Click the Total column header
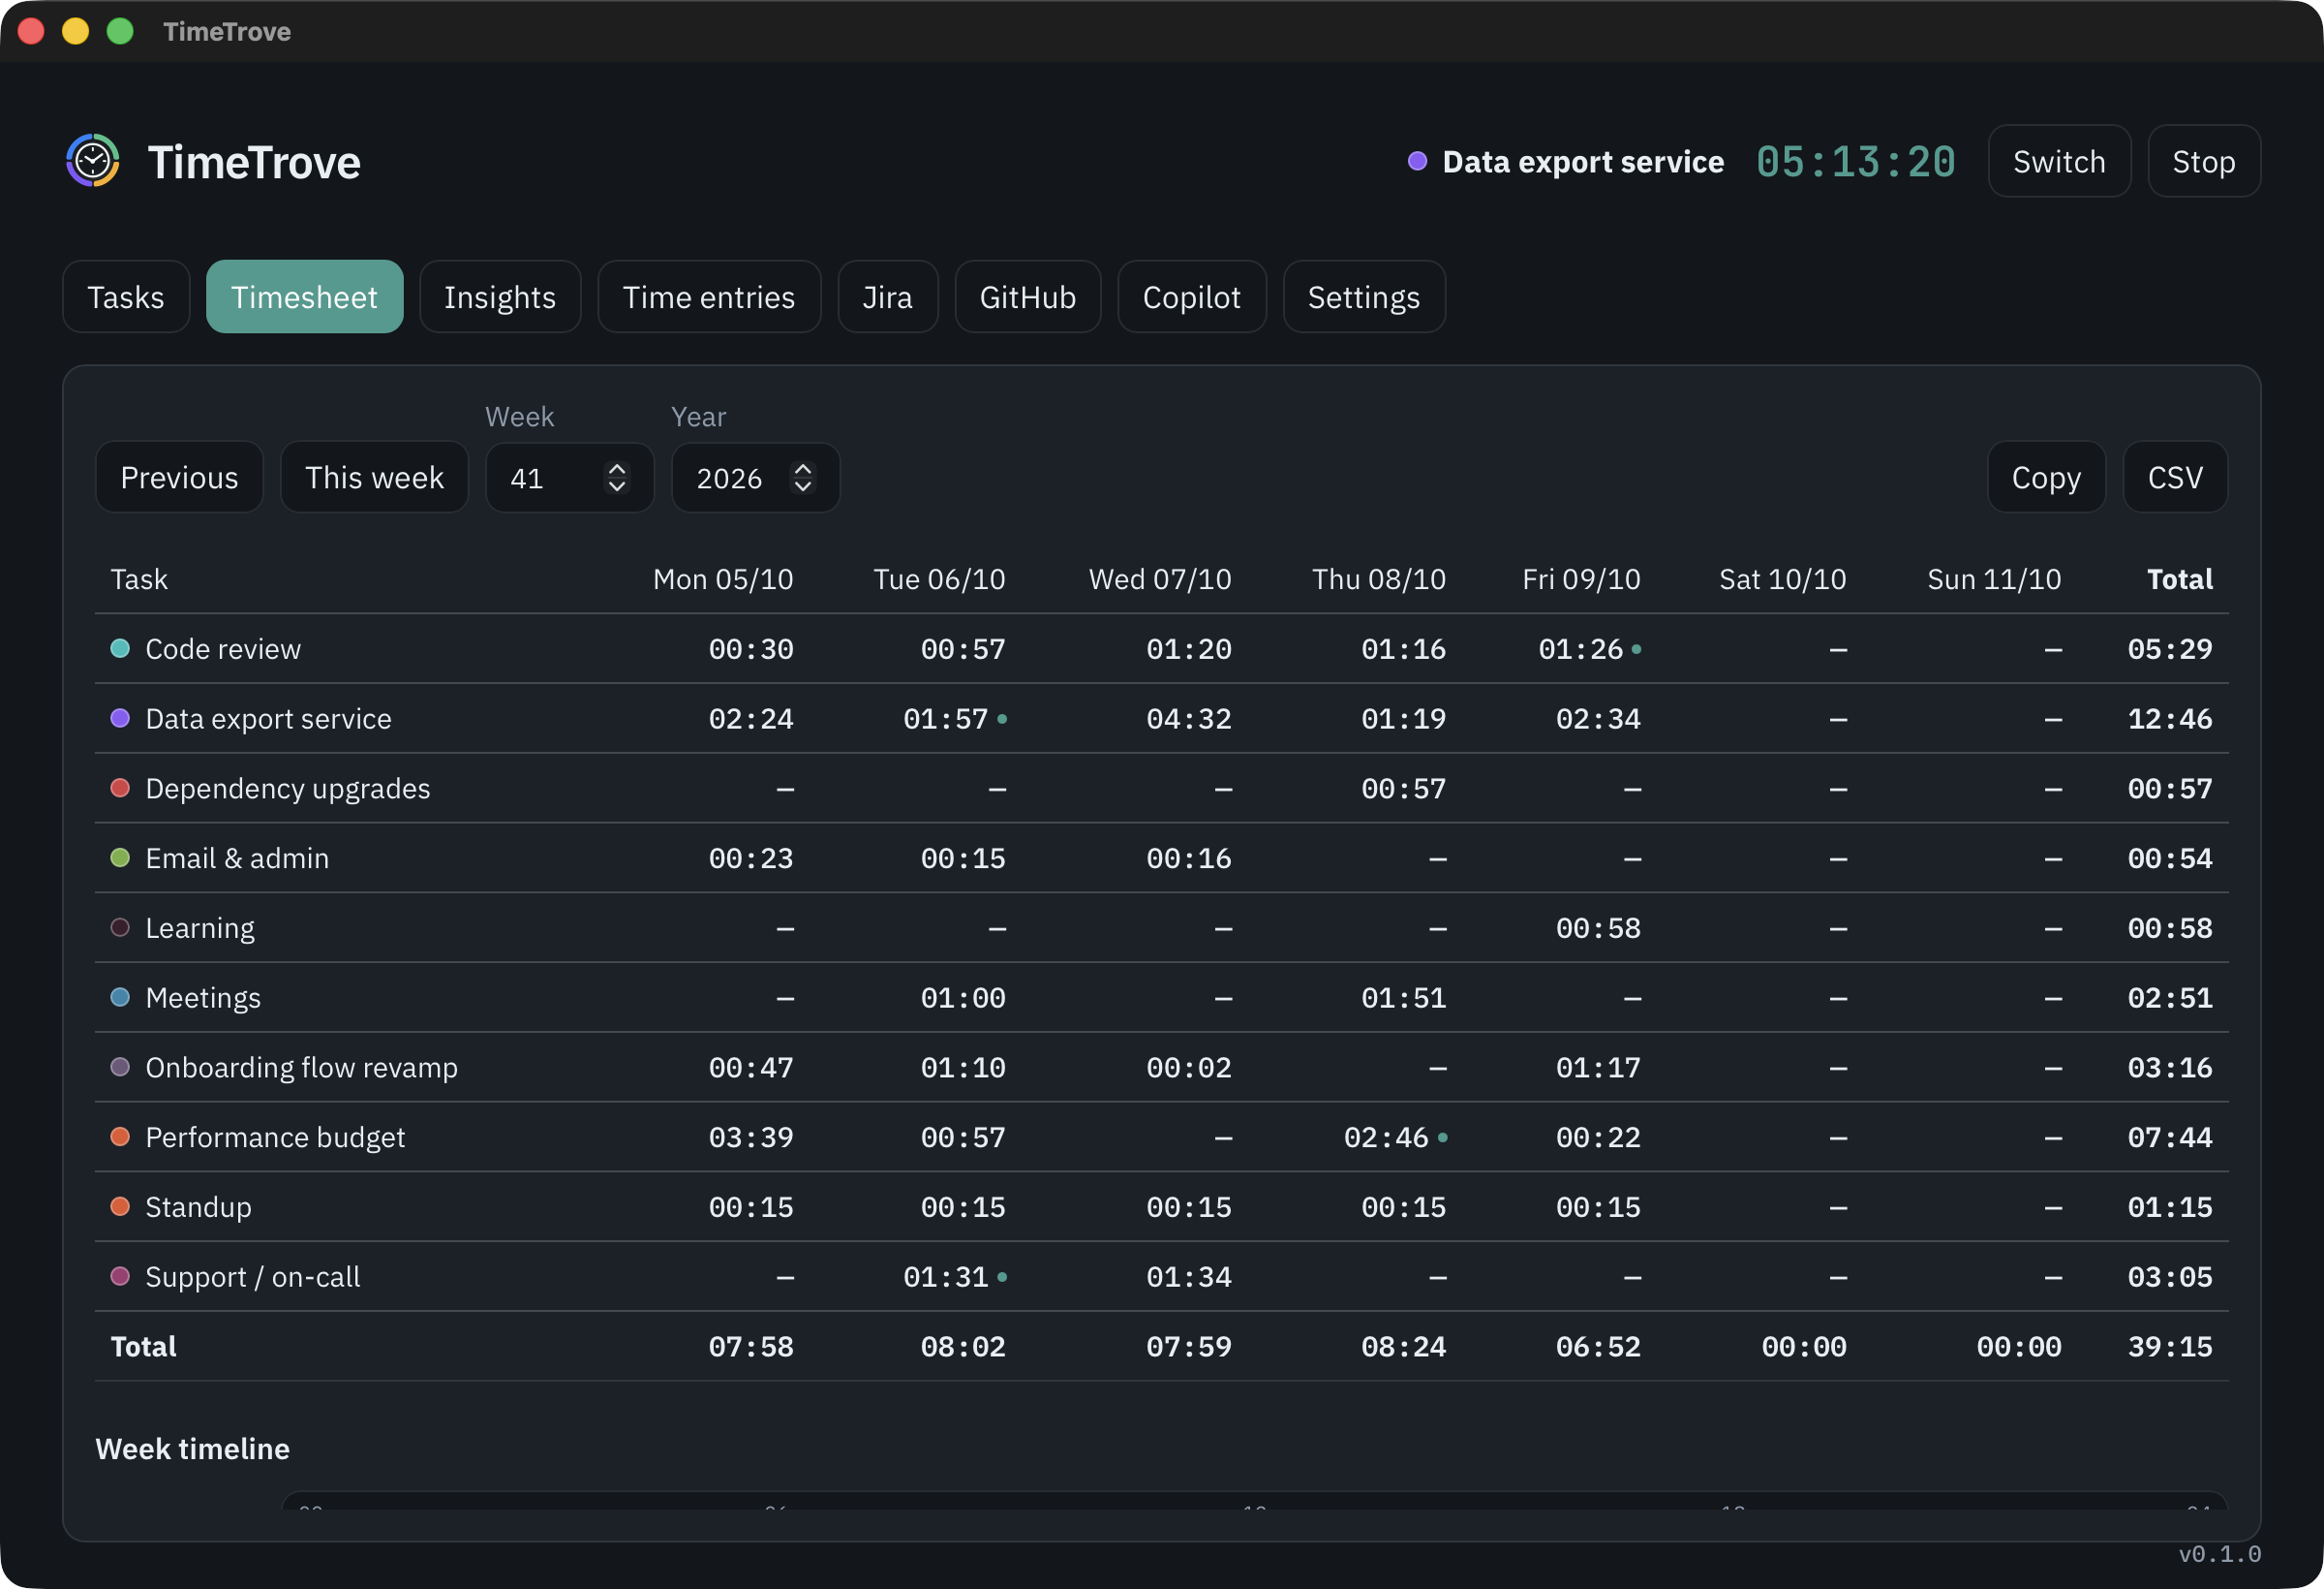 coord(2180,579)
